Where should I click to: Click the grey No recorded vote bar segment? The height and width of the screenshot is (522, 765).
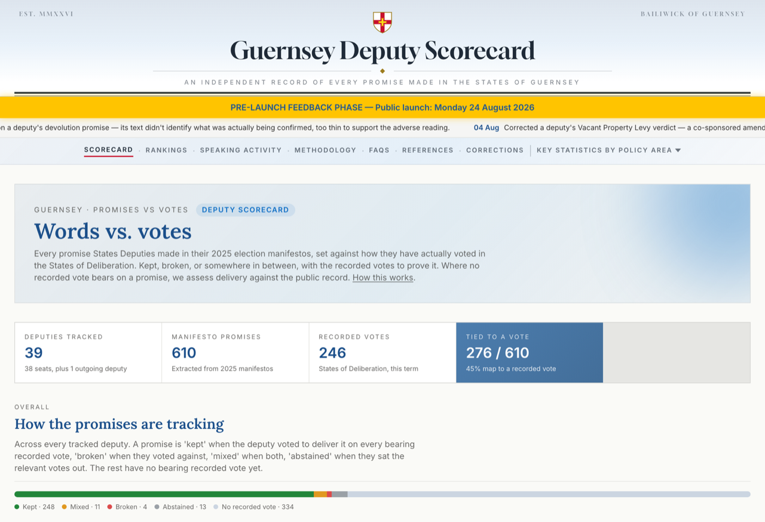pyautogui.click(x=549, y=494)
